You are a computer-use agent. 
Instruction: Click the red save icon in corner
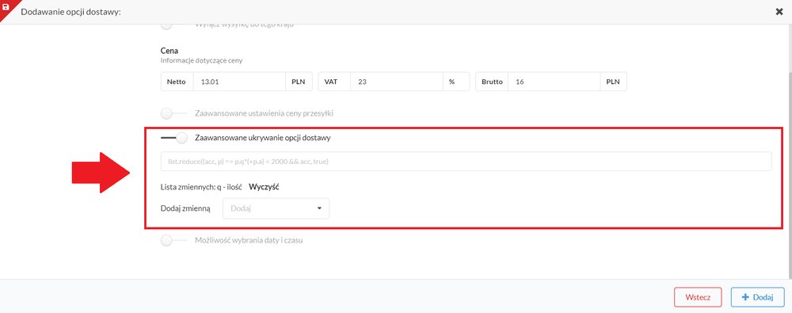pos(6,7)
